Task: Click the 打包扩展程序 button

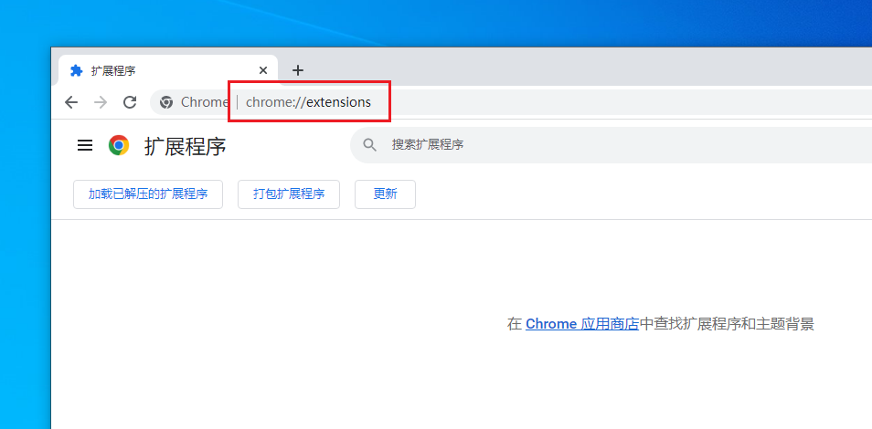Action: tap(289, 194)
